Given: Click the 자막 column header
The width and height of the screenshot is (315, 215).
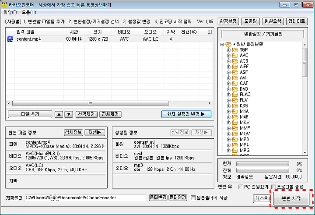Looking at the screenshot, I should click(x=171, y=32).
